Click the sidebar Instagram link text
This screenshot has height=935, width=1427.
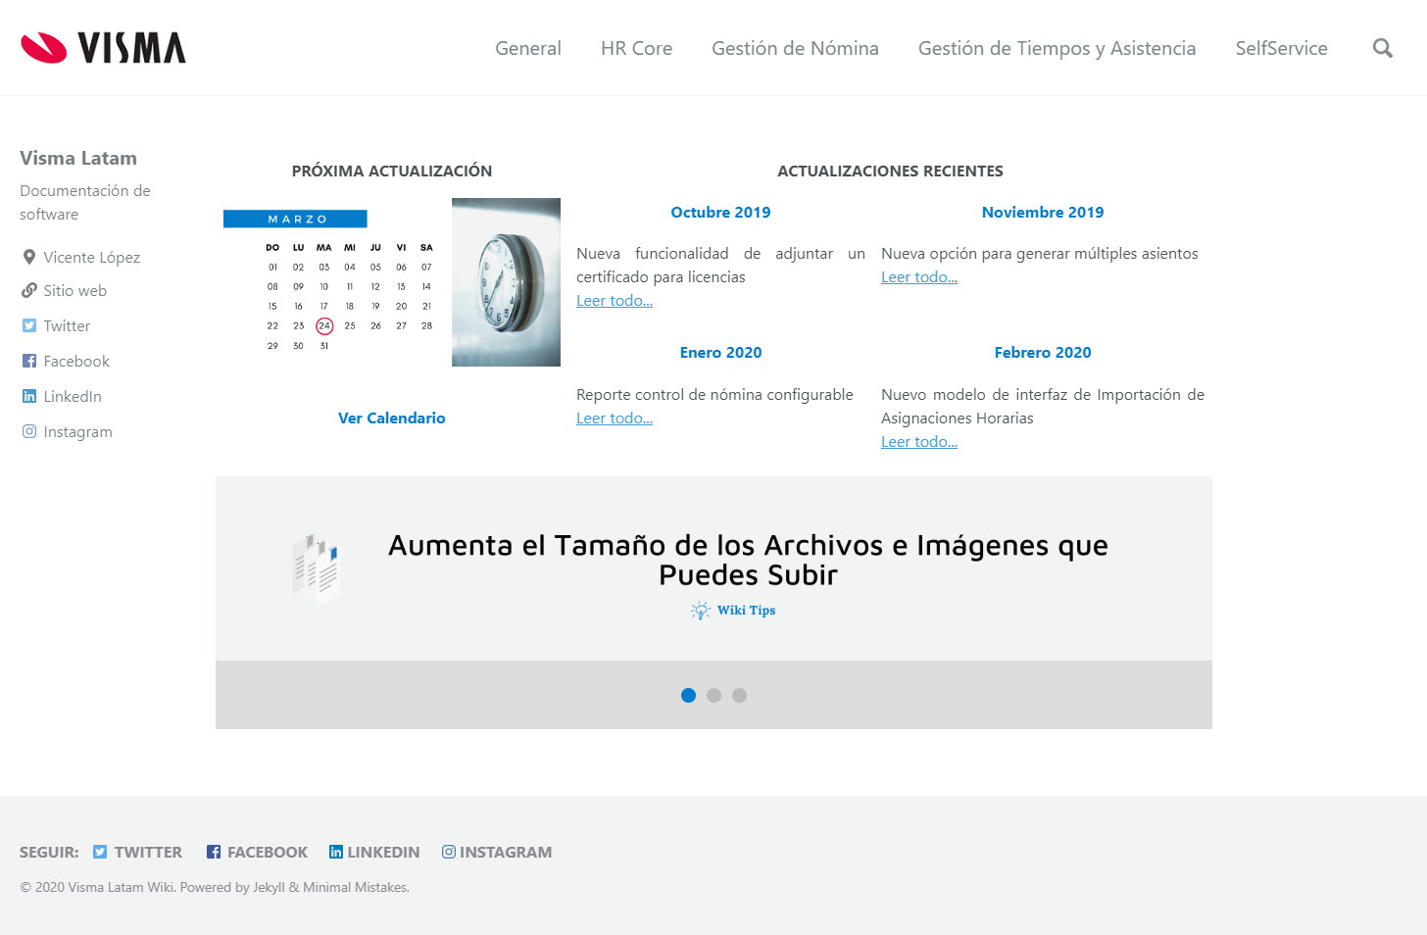click(x=77, y=431)
